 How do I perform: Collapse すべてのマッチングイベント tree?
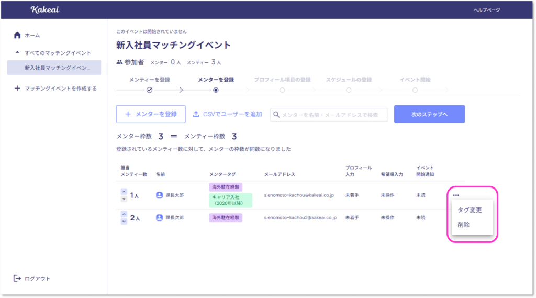tap(17, 53)
